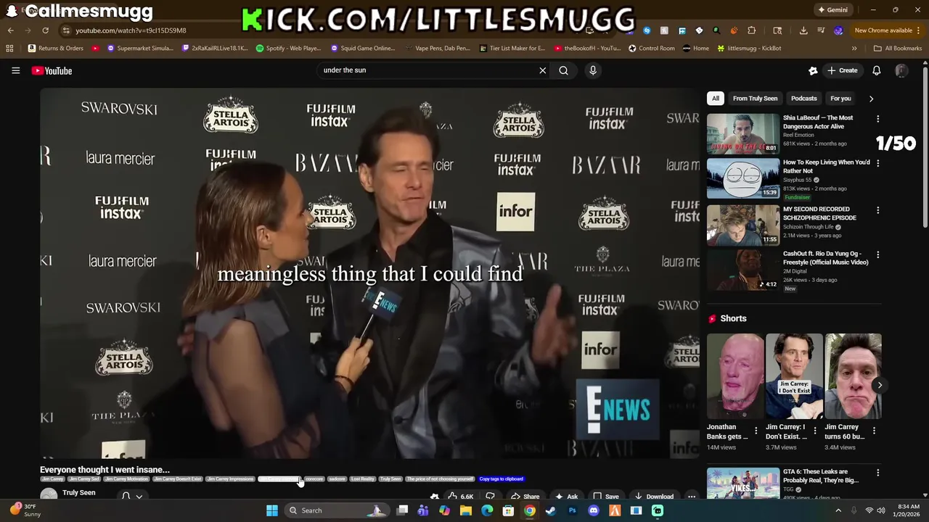Open the Jonathan Banks short

coord(735,376)
